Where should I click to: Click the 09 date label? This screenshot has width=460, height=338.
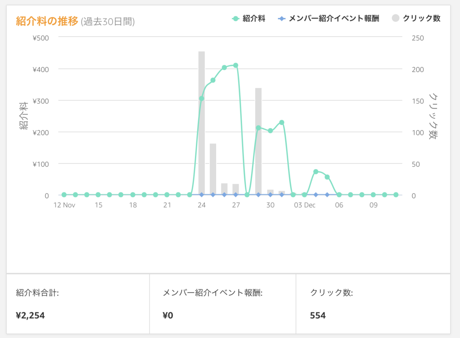(373, 205)
